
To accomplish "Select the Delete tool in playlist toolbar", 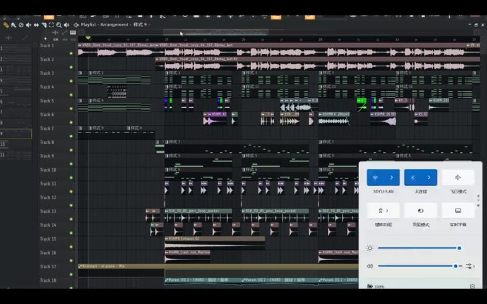I will tap(21, 25).
